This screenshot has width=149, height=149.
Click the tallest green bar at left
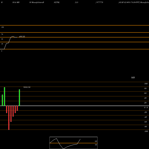tap(4, 97)
